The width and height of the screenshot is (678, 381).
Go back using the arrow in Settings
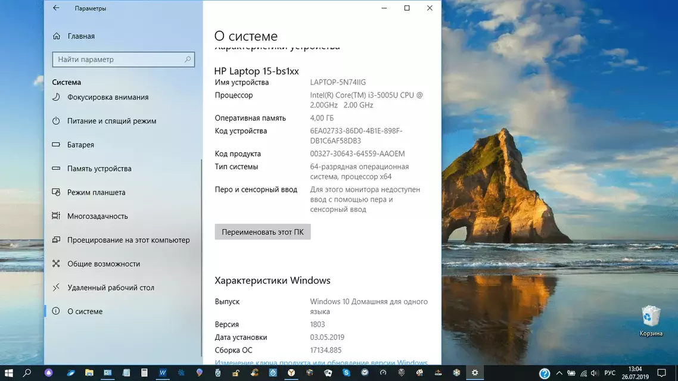click(56, 8)
